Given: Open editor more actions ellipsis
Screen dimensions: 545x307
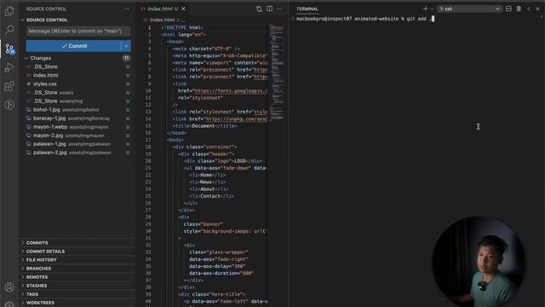Looking at the screenshot, I should tap(280, 9).
